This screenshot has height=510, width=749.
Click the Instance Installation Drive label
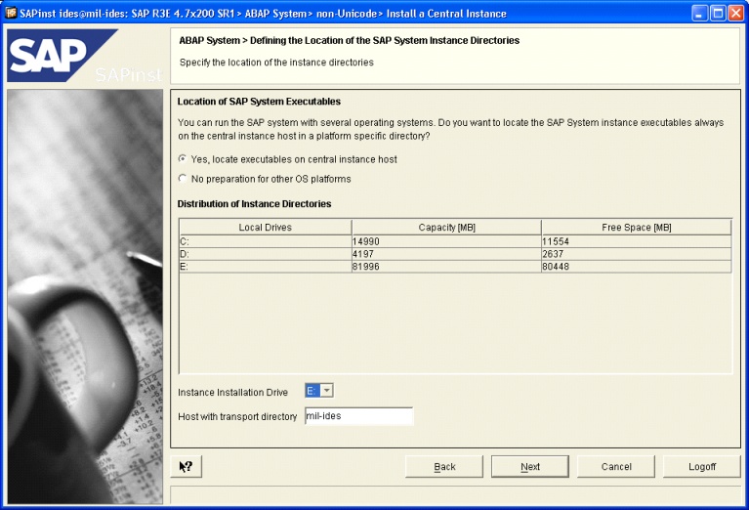(x=232, y=393)
